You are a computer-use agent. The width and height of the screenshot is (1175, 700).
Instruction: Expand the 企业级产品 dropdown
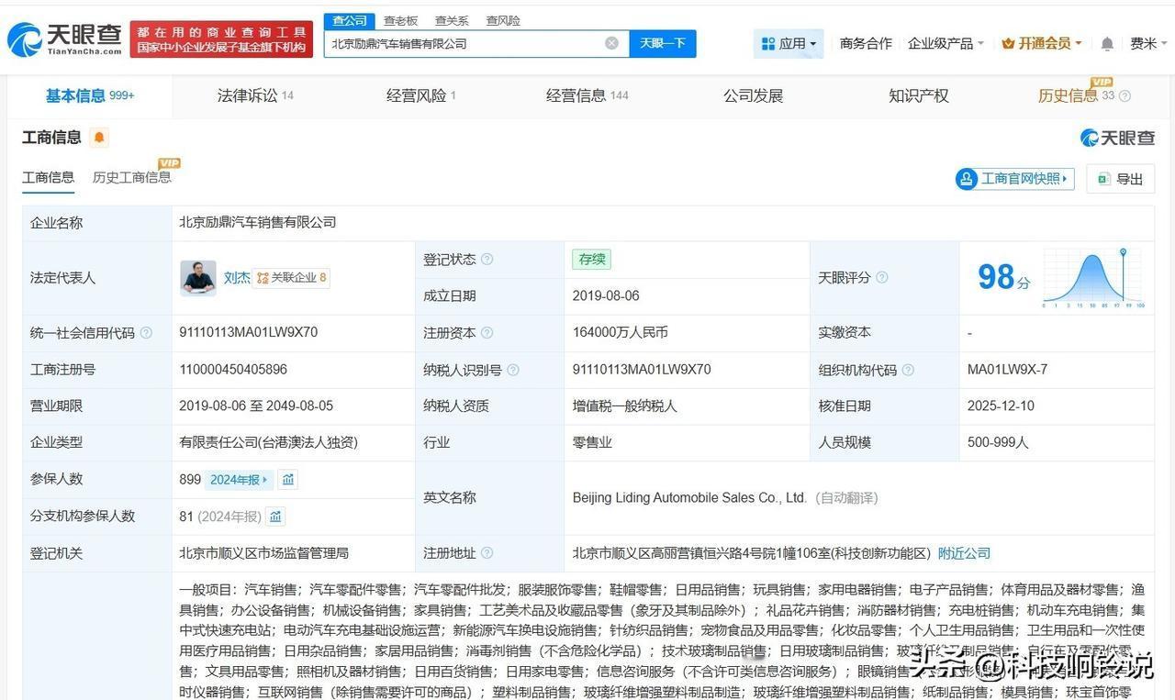point(946,43)
